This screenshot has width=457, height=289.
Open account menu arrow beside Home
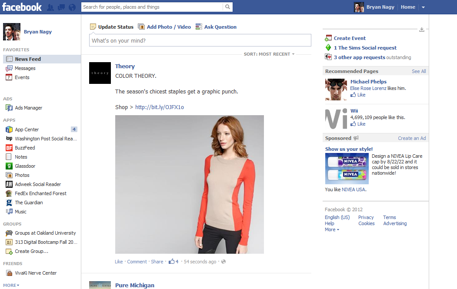423,7
